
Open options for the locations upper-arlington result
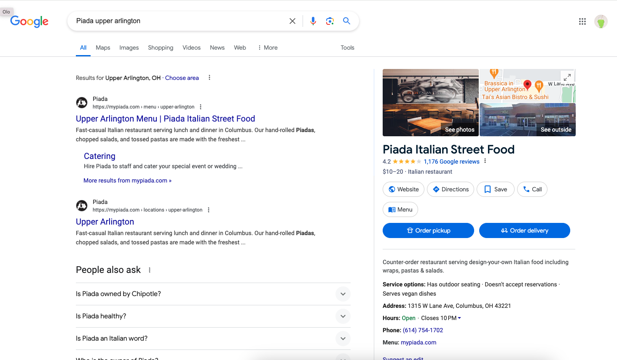(x=209, y=210)
